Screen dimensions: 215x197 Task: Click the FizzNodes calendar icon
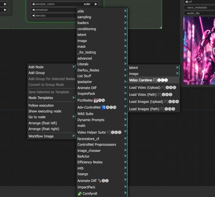[x=96, y=100]
